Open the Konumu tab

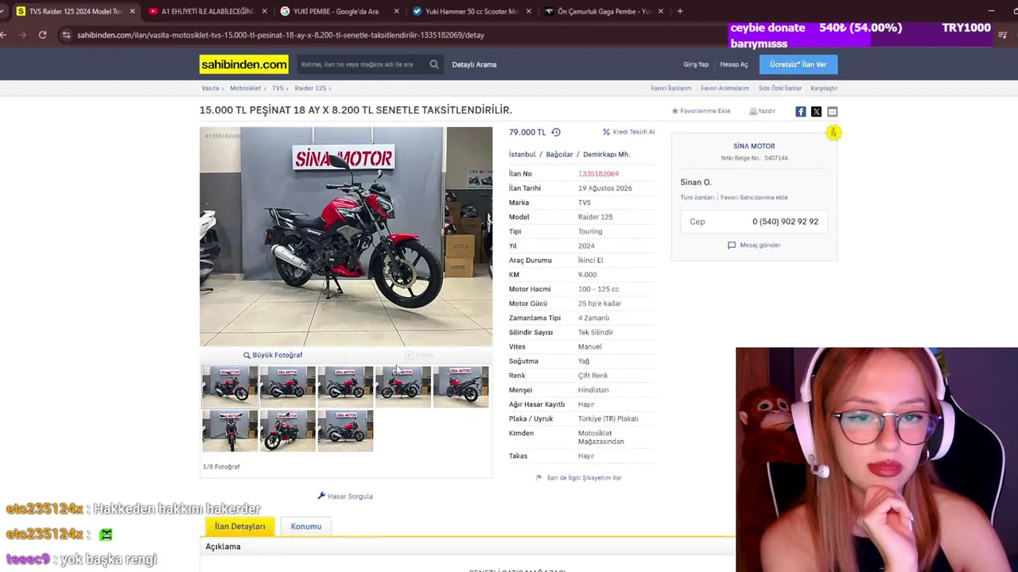pyautogui.click(x=306, y=526)
